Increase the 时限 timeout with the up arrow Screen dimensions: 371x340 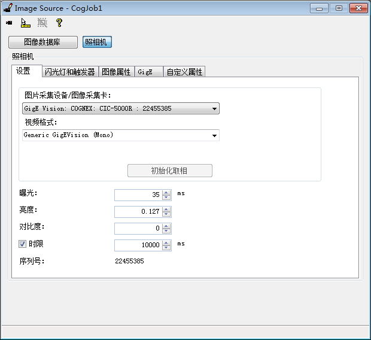pyautogui.click(x=166, y=242)
